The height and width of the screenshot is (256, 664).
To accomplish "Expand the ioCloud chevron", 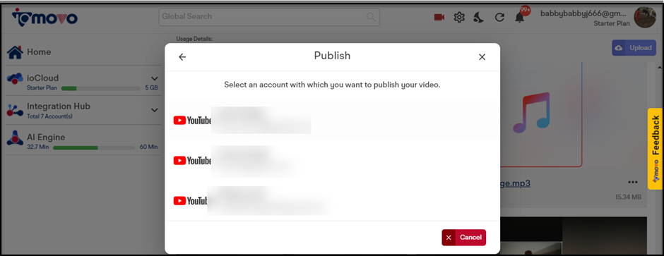I will pos(154,78).
